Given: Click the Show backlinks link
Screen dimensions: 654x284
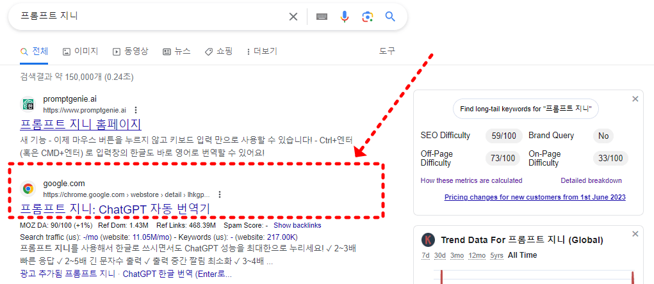Looking at the screenshot, I should [x=297, y=226].
